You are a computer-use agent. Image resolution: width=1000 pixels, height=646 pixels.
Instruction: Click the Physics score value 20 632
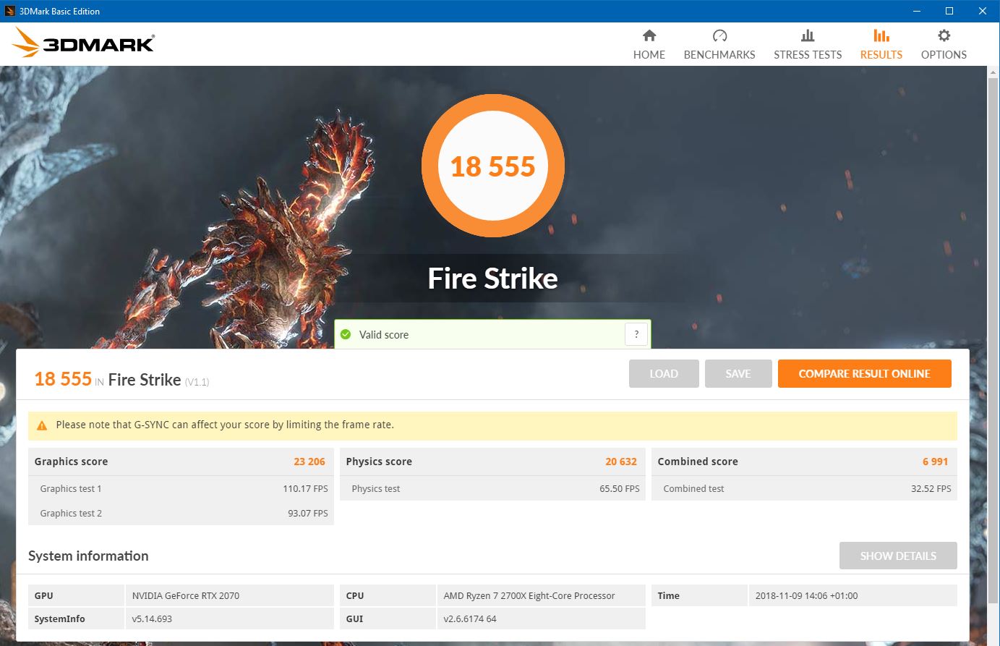point(621,462)
